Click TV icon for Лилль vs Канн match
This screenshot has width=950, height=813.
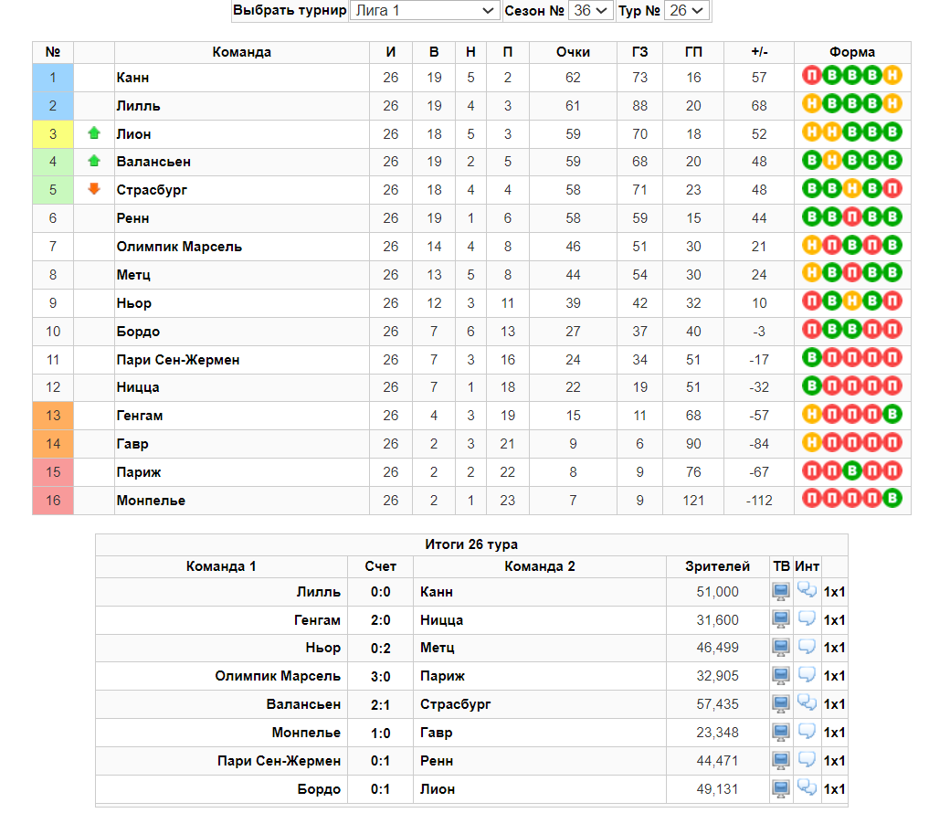pos(780,591)
